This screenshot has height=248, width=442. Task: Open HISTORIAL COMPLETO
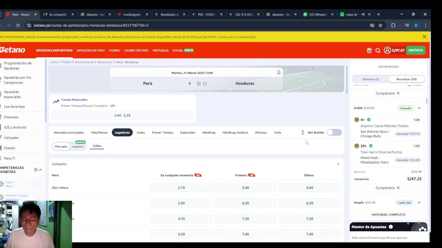(x=388, y=215)
